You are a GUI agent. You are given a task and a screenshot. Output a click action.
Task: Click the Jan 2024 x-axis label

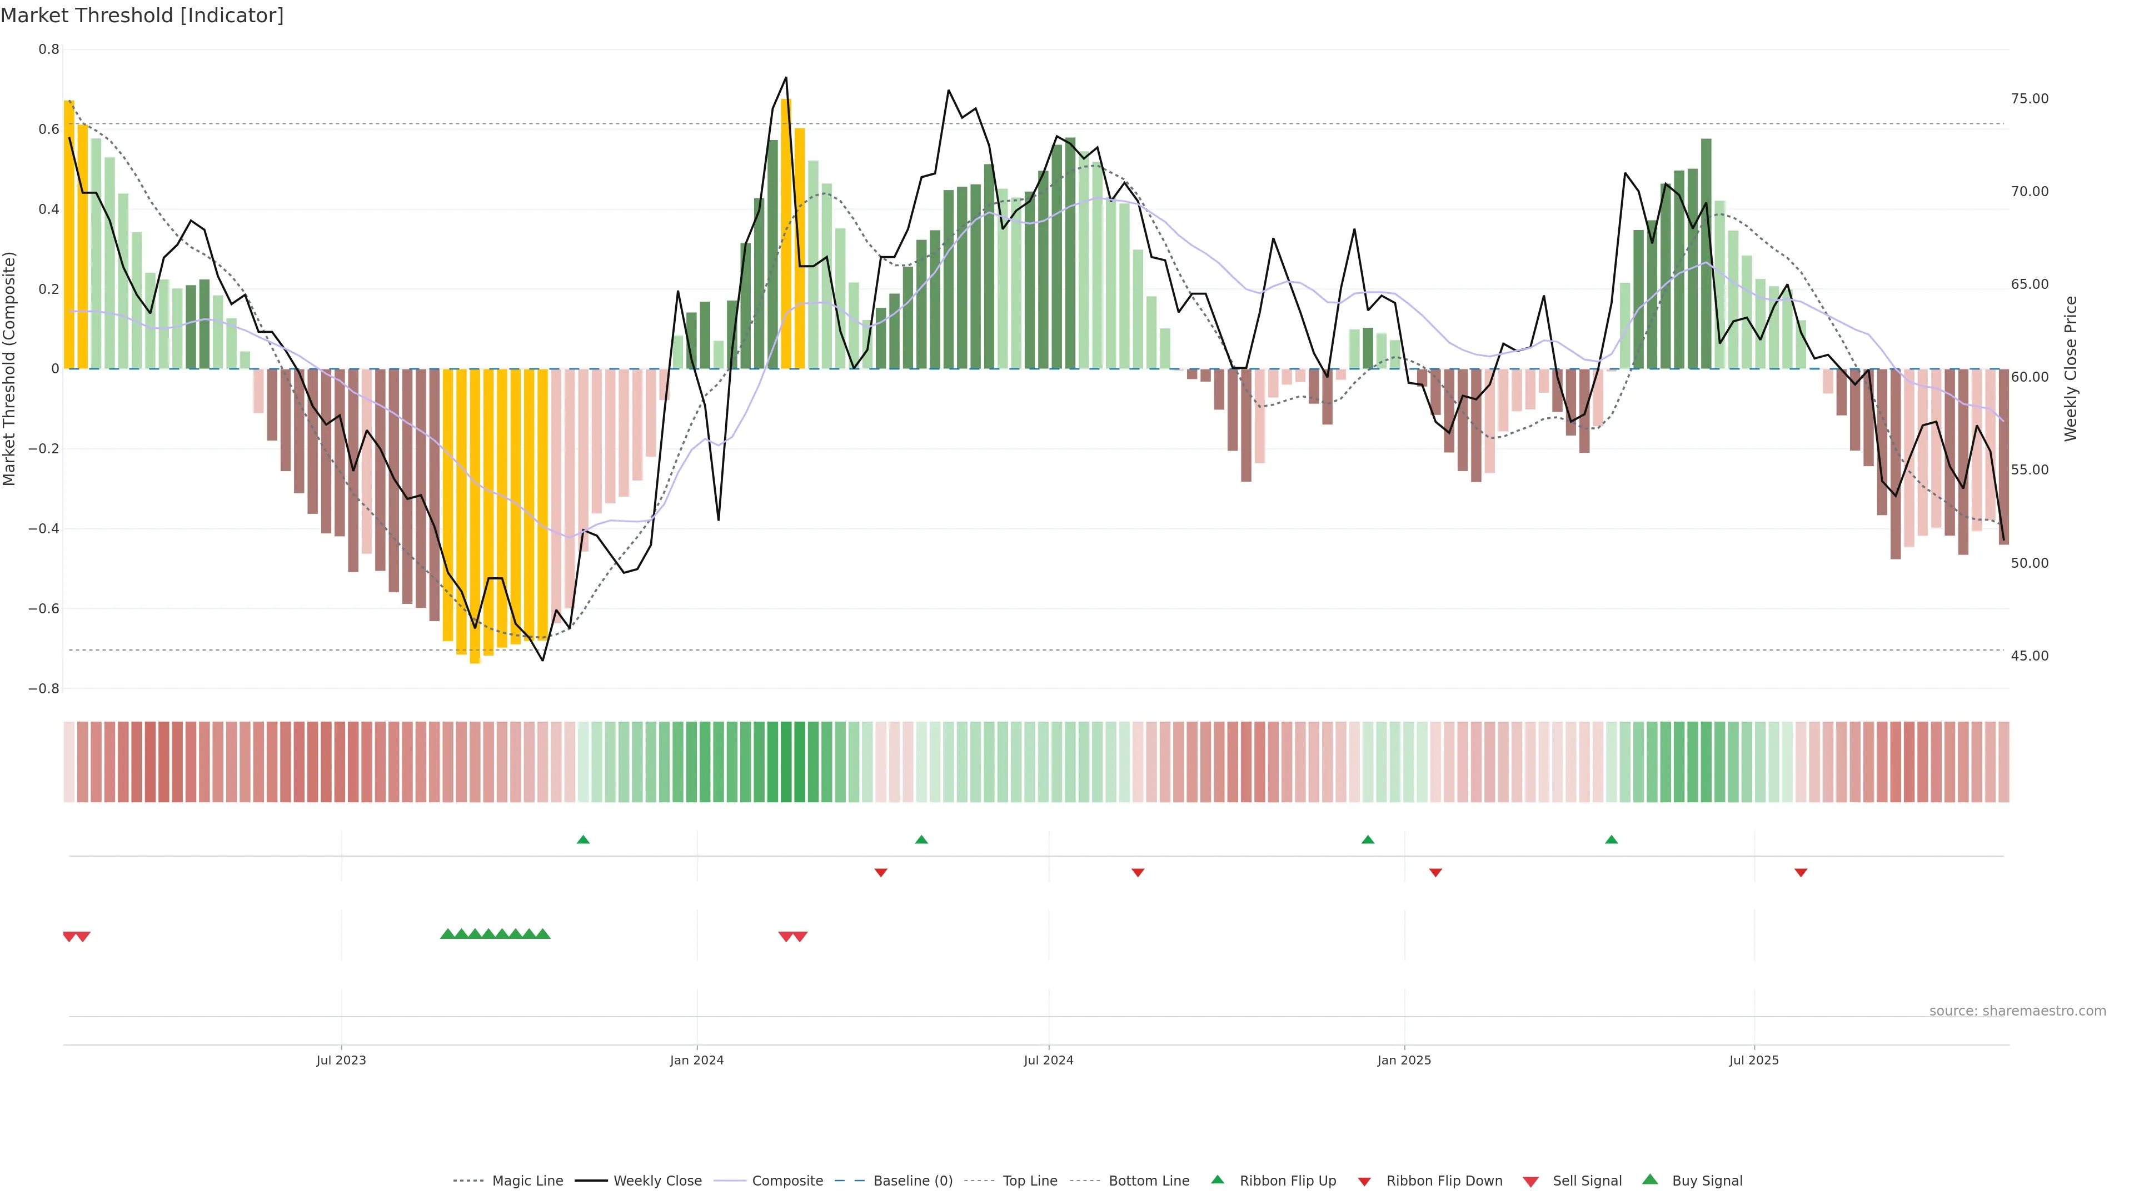tap(697, 1060)
